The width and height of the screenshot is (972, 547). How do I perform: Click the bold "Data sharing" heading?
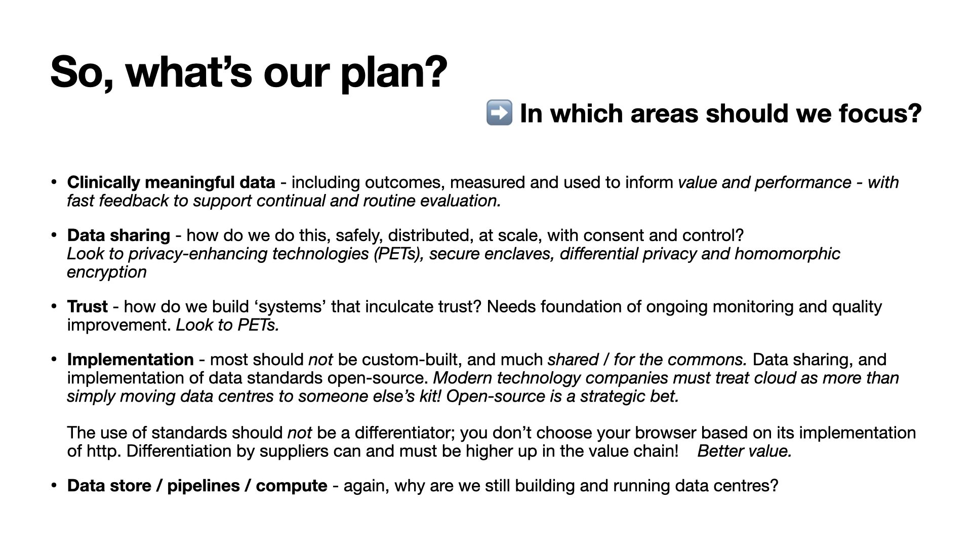click(x=118, y=235)
